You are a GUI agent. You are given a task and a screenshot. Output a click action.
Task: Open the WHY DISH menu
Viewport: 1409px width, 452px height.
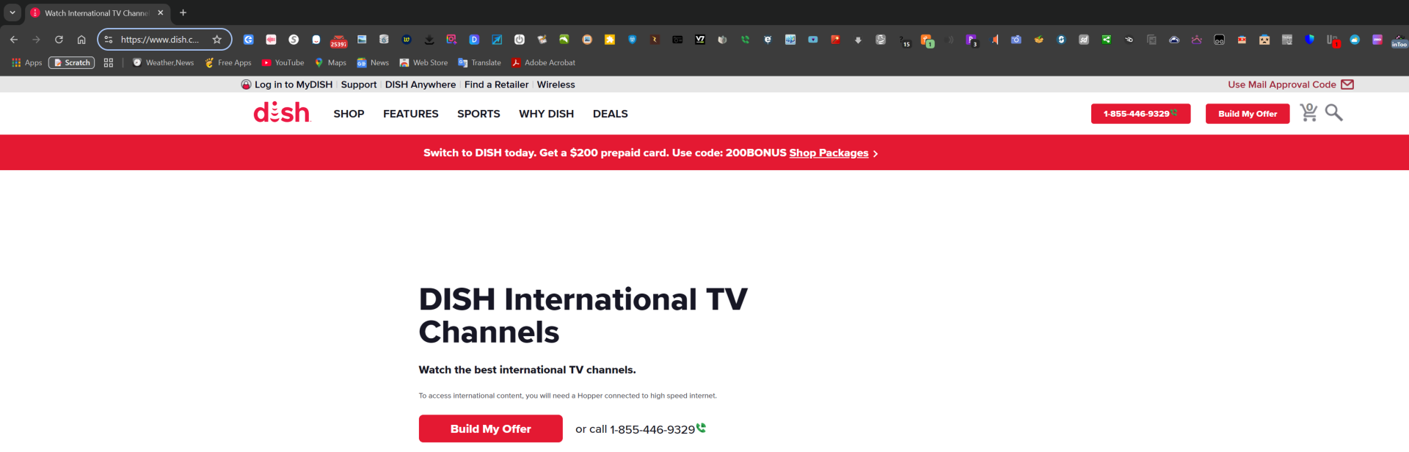(x=546, y=114)
